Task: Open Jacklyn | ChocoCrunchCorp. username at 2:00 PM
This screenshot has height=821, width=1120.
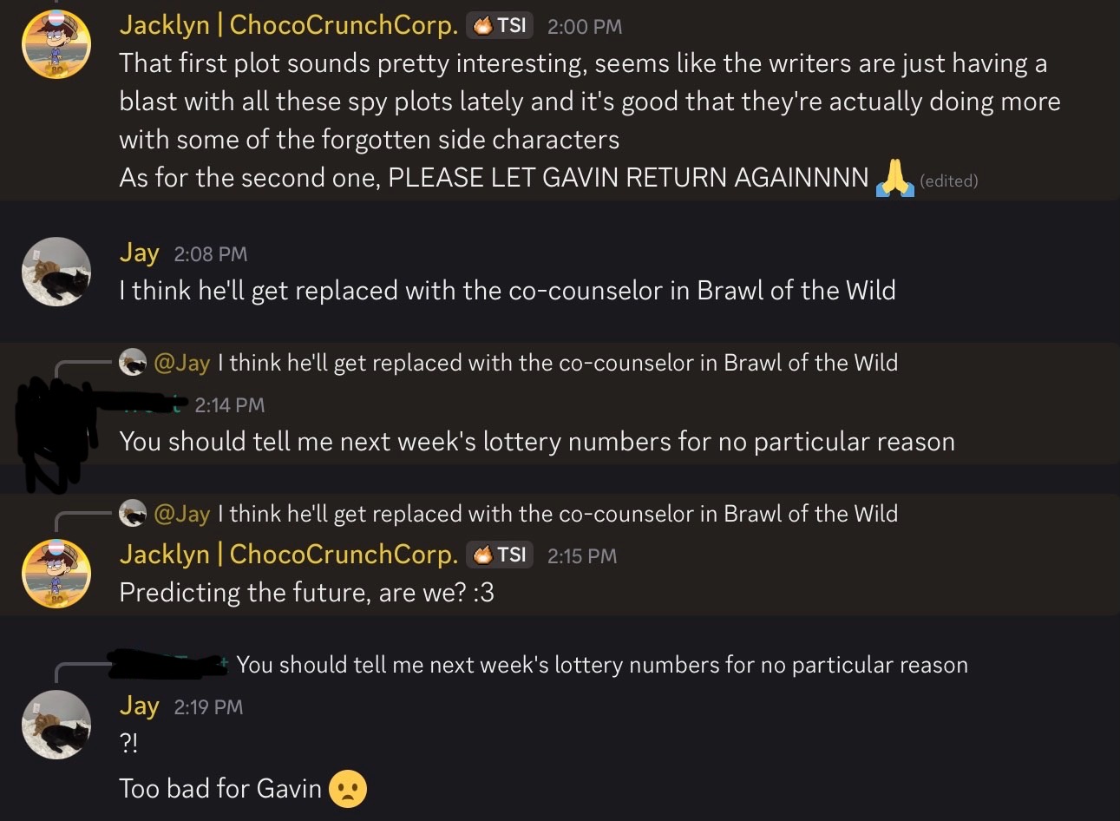Action: pyautogui.click(x=288, y=25)
